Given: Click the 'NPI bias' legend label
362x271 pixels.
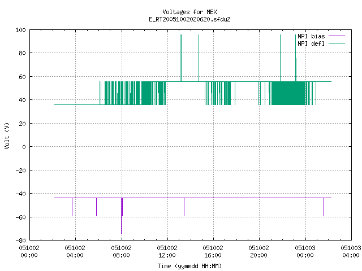Looking at the screenshot, I should click(311, 36).
